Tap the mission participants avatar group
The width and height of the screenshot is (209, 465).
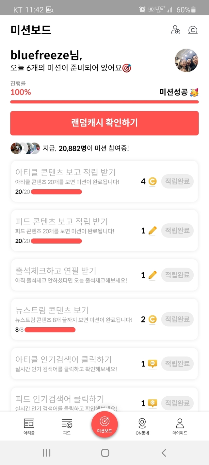[x=25, y=148]
